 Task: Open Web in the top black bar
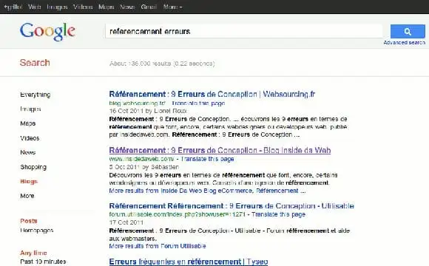click(35, 7)
